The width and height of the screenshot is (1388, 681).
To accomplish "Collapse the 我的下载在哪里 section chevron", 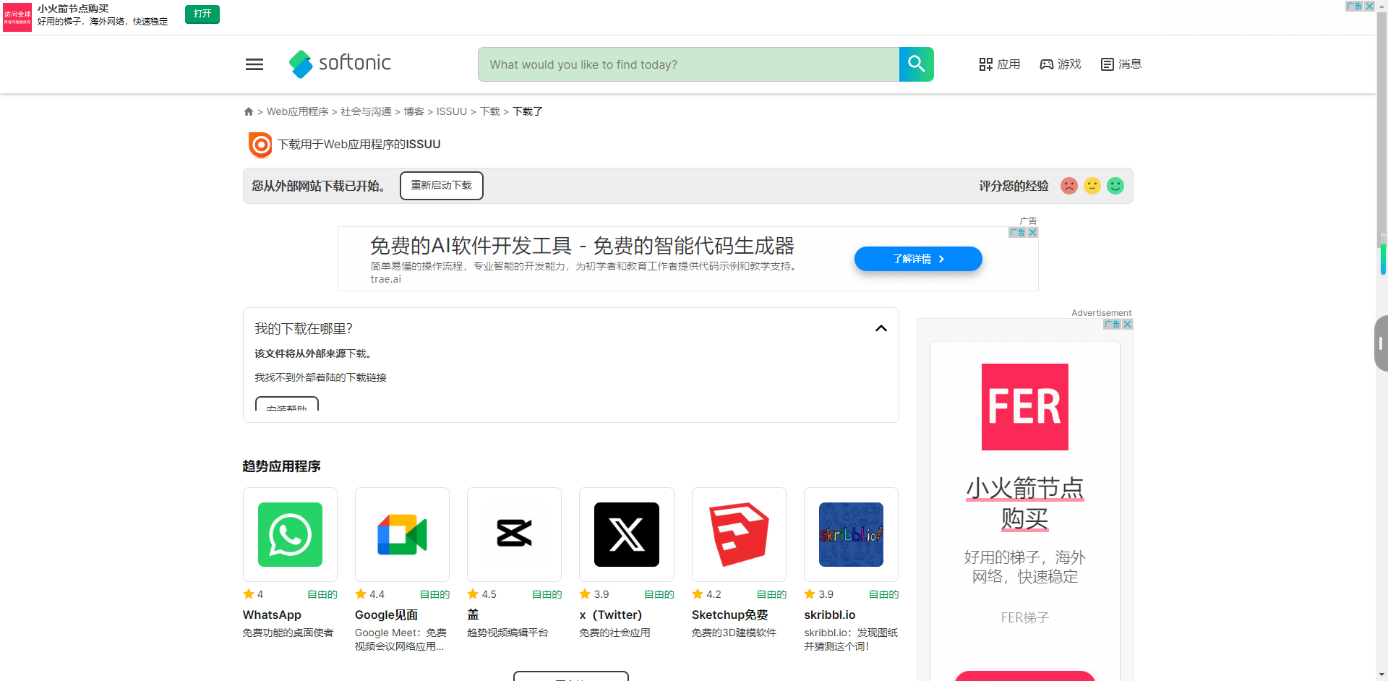I will (881, 328).
